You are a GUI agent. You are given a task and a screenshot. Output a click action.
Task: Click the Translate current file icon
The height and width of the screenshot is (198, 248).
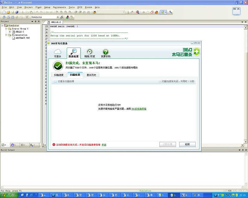4,17
